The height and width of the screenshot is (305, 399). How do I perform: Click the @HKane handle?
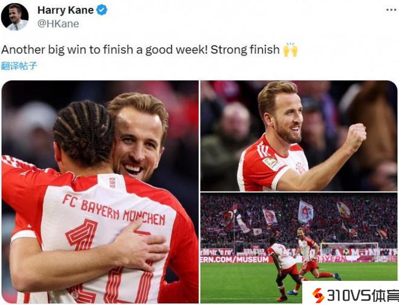pos(58,24)
